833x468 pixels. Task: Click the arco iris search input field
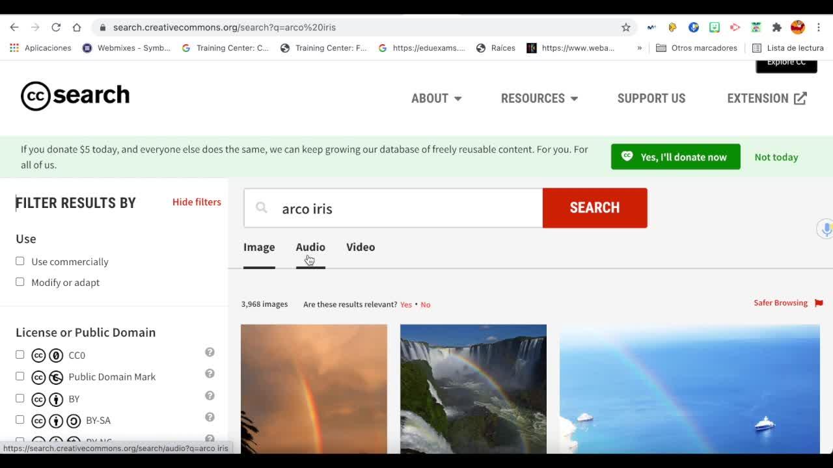click(393, 208)
